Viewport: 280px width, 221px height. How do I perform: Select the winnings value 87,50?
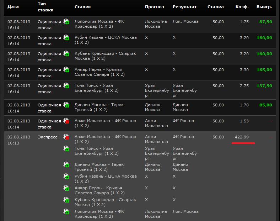266,22
